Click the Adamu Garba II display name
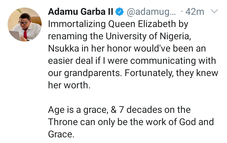Viewport: 227px width, 143px height. tap(80, 12)
